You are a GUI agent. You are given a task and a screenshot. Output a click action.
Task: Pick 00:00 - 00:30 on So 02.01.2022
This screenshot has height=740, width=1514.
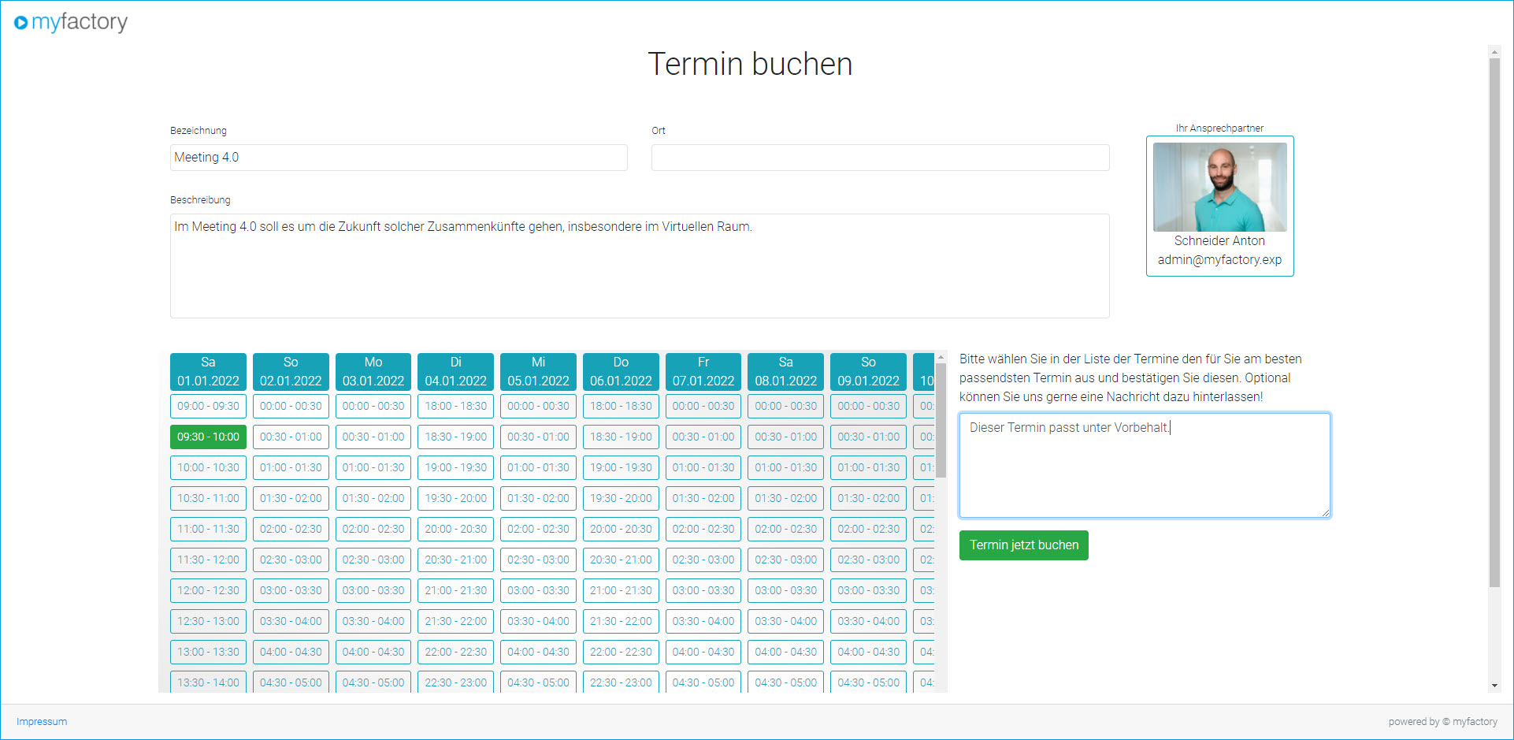[x=291, y=406]
